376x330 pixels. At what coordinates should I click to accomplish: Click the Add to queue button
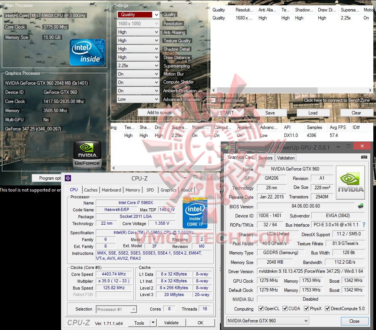pos(159,113)
